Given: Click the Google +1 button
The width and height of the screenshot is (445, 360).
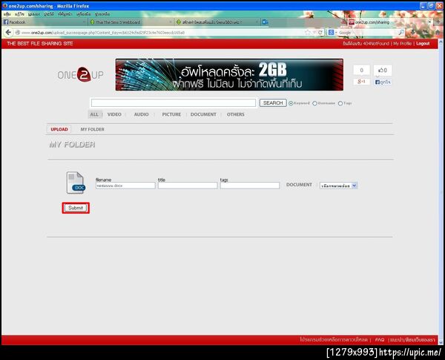Looking at the screenshot, I should pos(361,82).
